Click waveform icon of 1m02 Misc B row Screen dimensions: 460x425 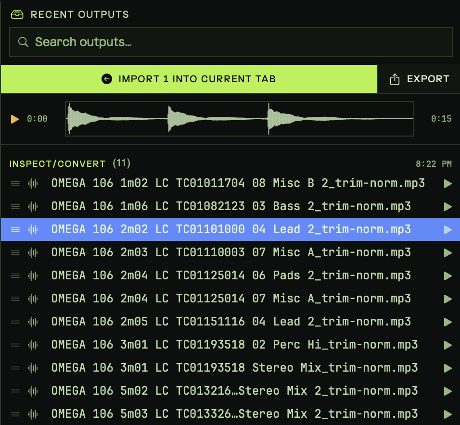point(33,184)
